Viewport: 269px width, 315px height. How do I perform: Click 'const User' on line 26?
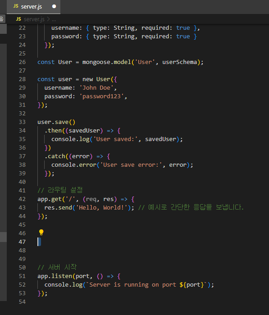pos(55,62)
